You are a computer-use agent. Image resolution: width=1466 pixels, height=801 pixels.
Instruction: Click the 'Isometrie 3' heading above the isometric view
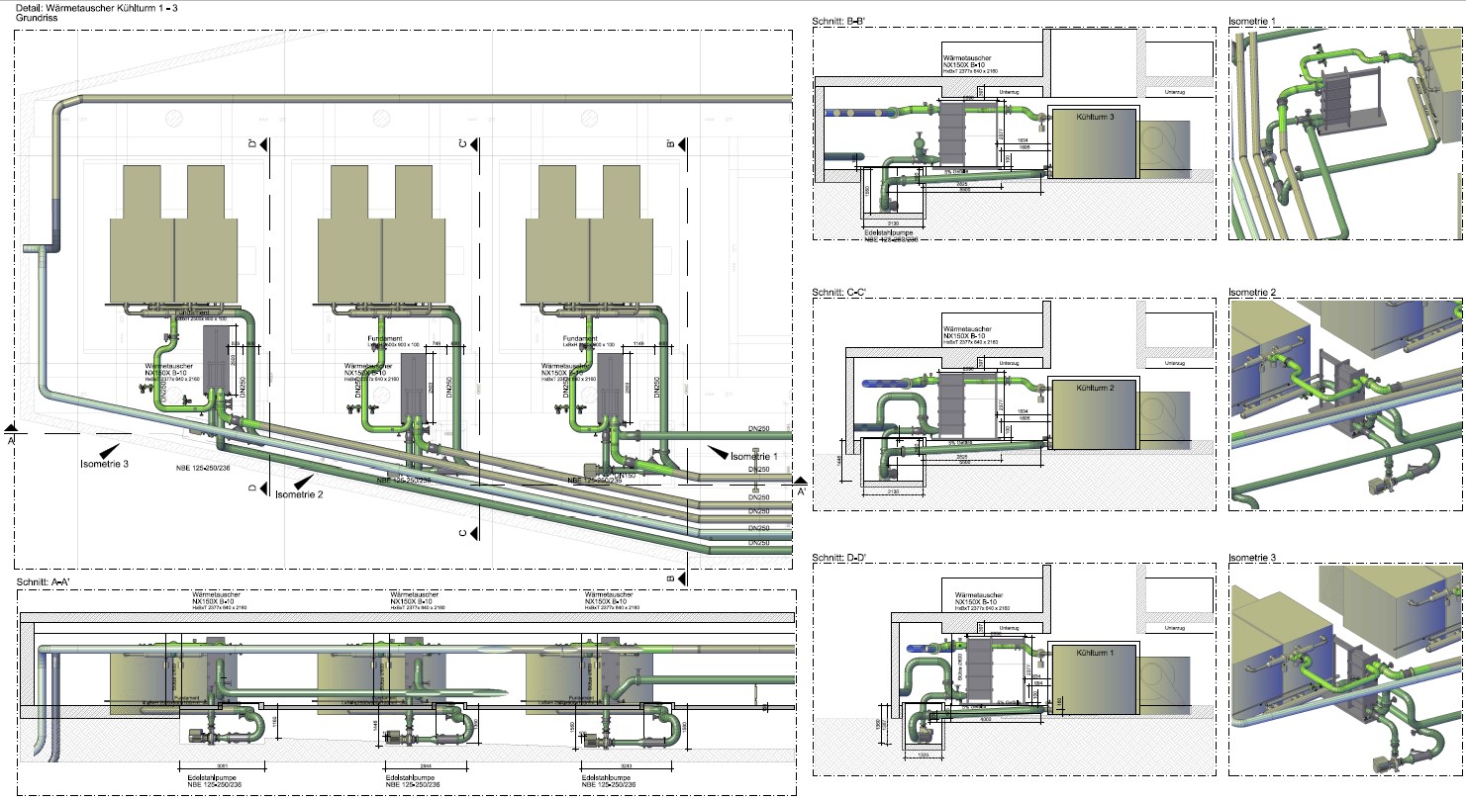[1252, 558]
